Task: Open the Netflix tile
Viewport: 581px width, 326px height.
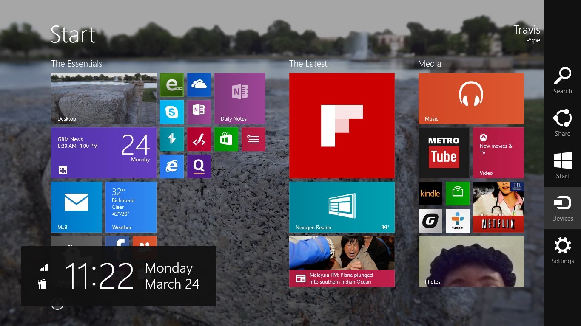Action: point(498,207)
